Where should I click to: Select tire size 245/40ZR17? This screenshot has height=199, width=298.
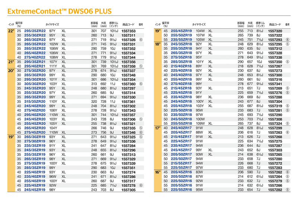(x=181, y=128)
